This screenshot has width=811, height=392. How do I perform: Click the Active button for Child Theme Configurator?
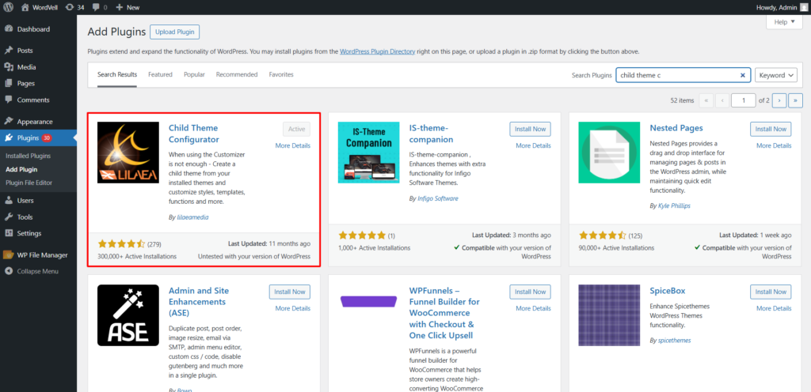(x=297, y=129)
